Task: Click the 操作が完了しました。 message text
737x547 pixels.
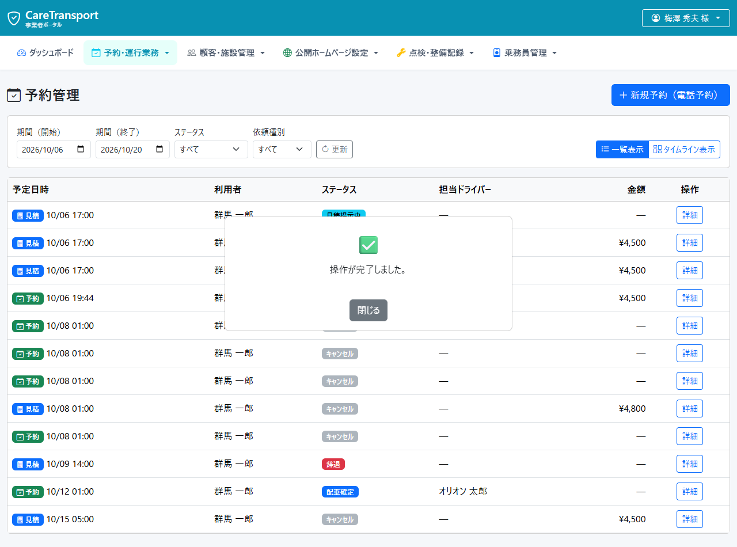Action: tap(368, 270)
